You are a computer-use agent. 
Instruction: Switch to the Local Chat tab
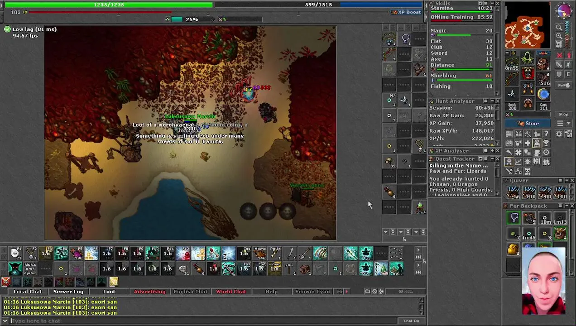pos(28,292)
